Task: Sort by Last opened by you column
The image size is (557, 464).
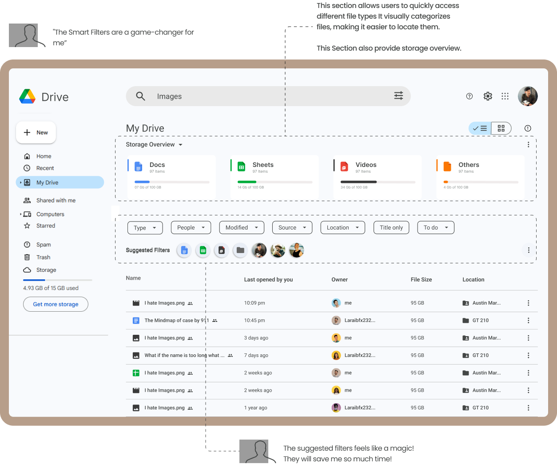Action: point(268,280)
